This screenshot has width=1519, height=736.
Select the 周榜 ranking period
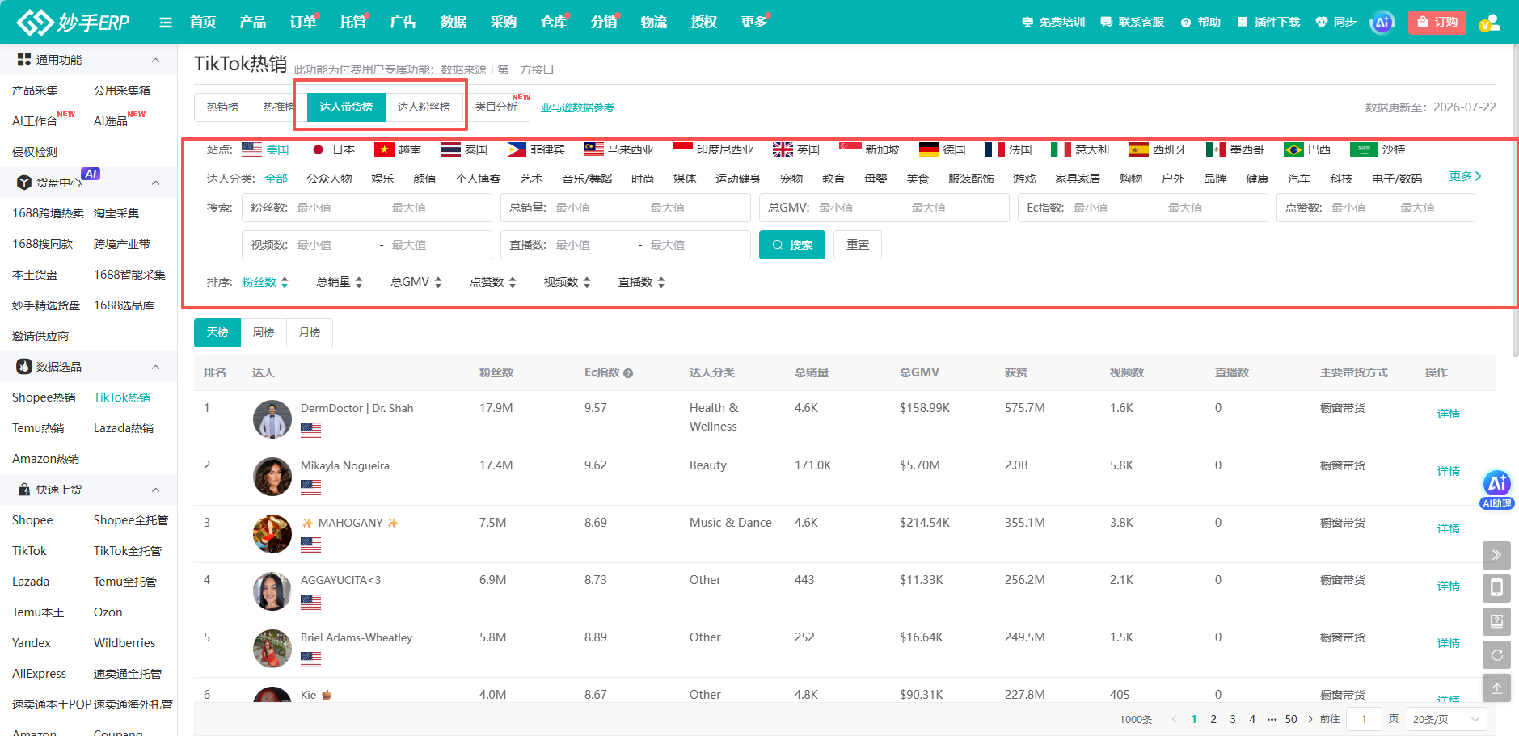pos(264,332)
